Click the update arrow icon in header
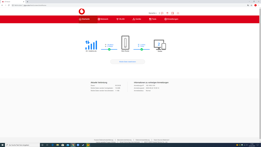 [x=167, y=13]
